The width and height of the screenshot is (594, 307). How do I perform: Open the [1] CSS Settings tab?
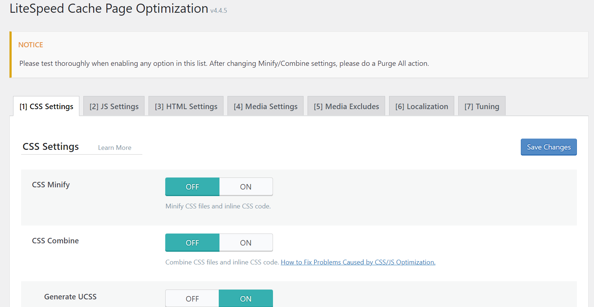click(46, 106)
